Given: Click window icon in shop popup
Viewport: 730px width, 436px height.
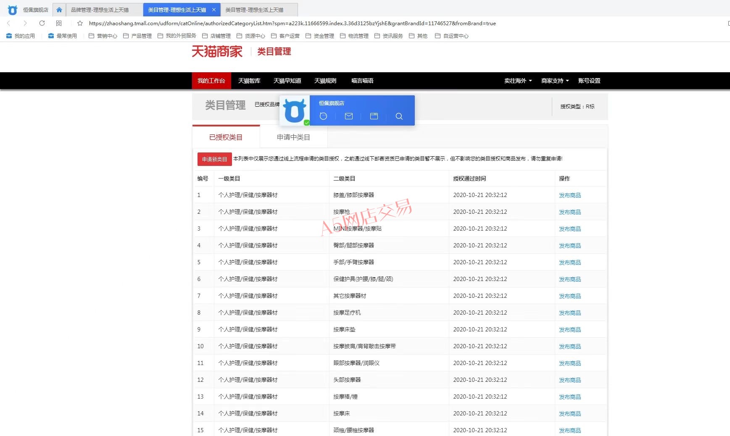Looking at the screenshot, I should tap(374, 116).
